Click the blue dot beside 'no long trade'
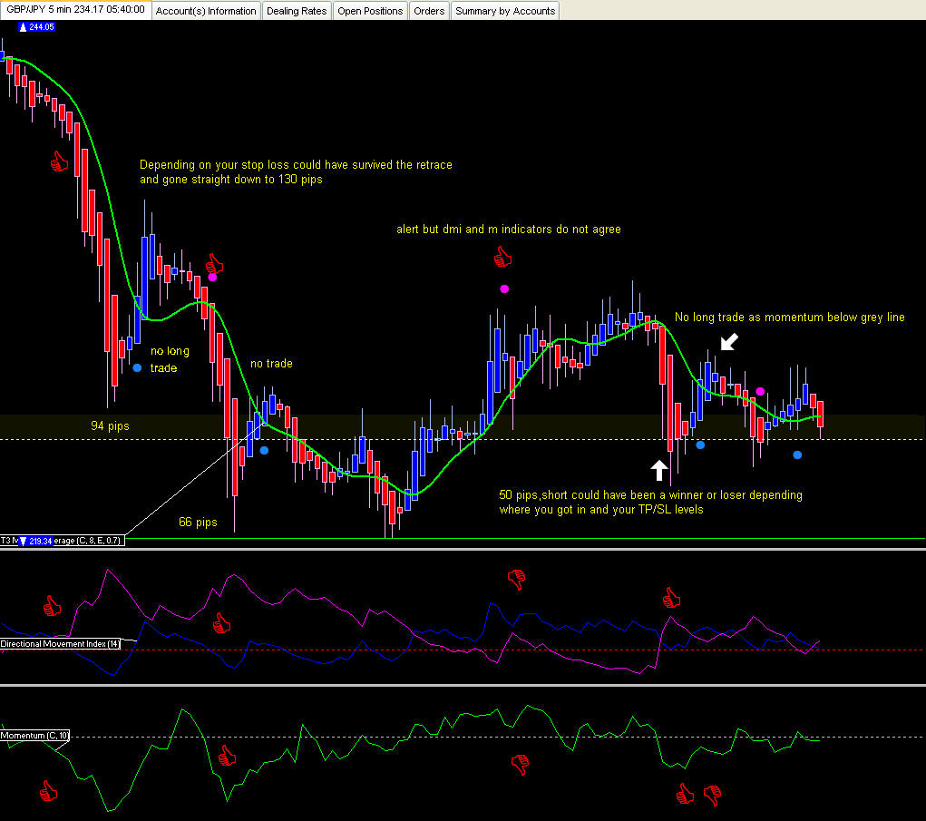Image resolution: width=926 pixels, height=821 pixels. click(x=137, y=368)
